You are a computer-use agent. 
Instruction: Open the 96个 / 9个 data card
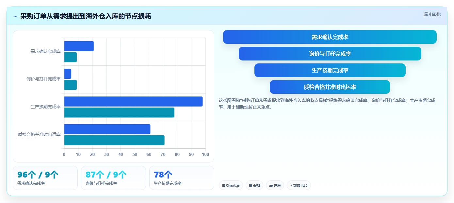pyautogui.click(x=45, y=178)
